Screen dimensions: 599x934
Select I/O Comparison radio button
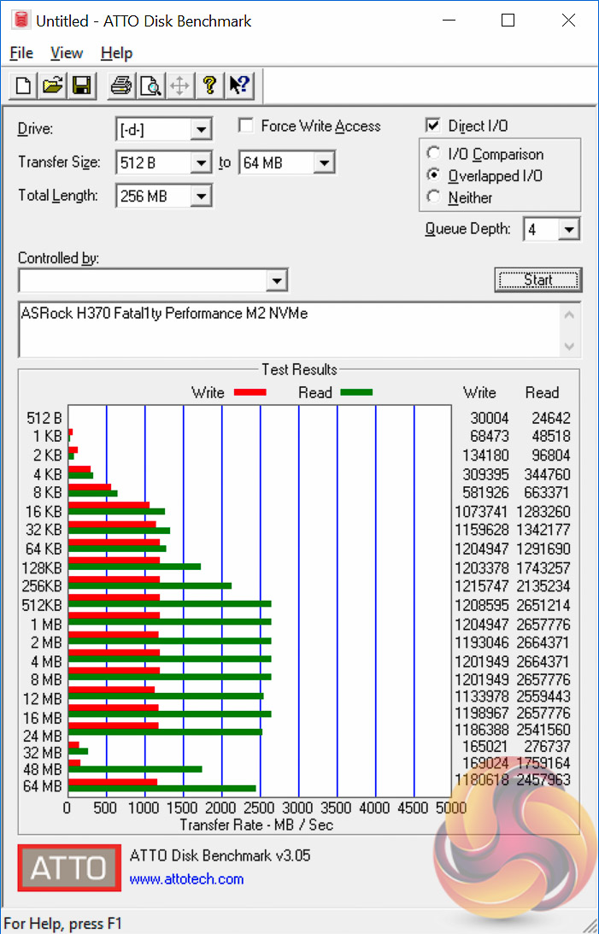433,153
